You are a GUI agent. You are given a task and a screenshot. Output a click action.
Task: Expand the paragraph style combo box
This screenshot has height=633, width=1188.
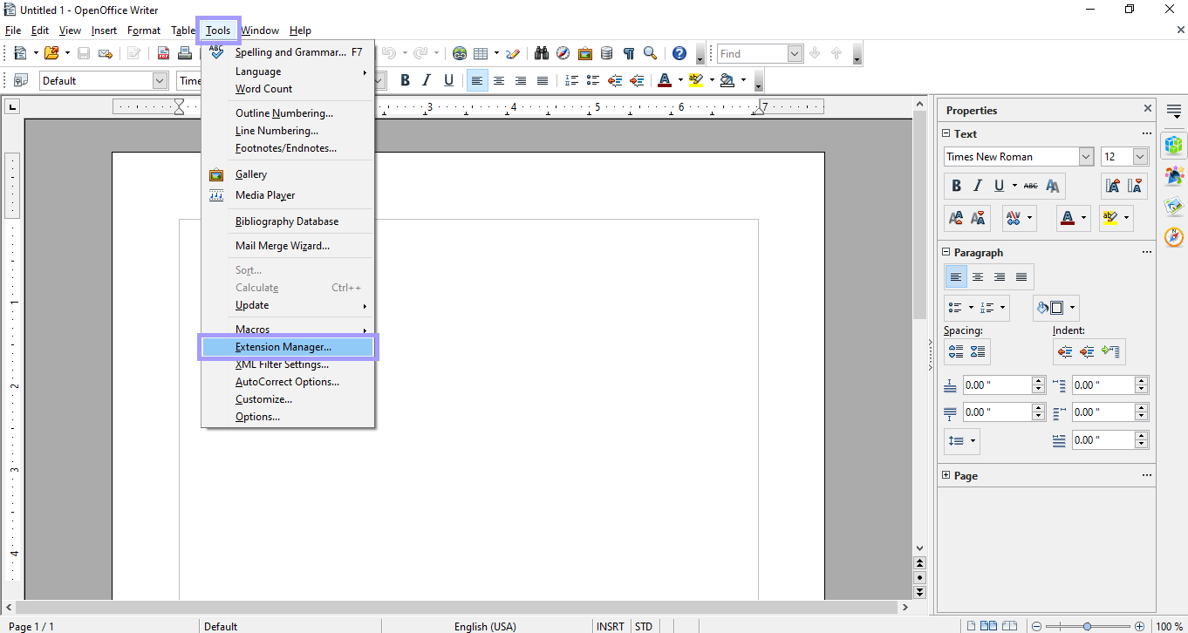click(x=160, y=80)
